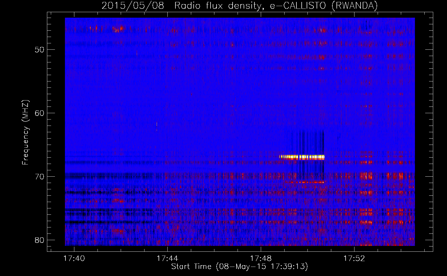Click the time tick label '17:52'

tap(354, 259)
